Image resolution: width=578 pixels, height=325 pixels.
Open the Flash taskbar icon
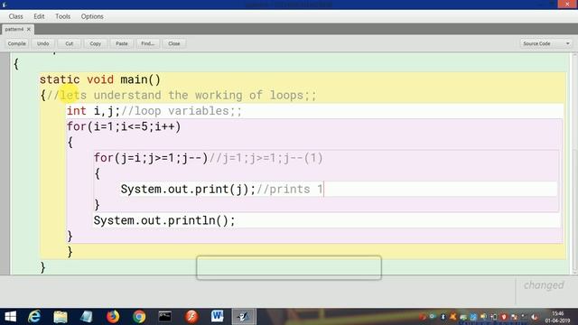click(191, 317)
